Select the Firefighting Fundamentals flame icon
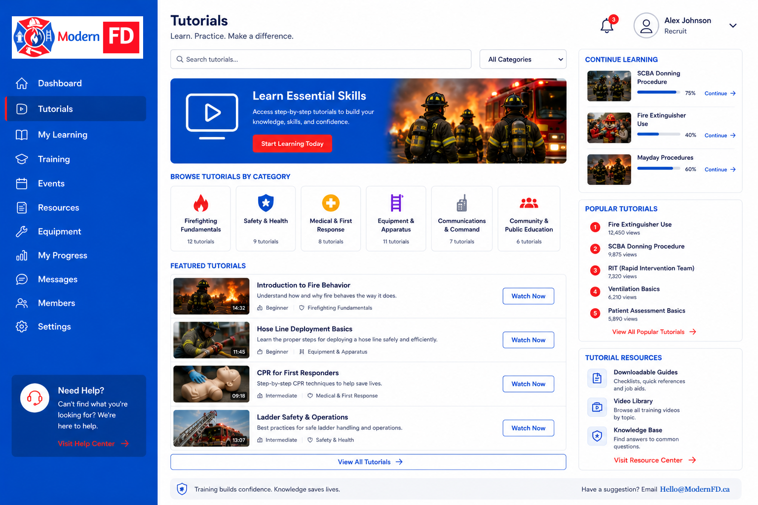Viewport: 758px width, 505px height. [x=200, y=203]
